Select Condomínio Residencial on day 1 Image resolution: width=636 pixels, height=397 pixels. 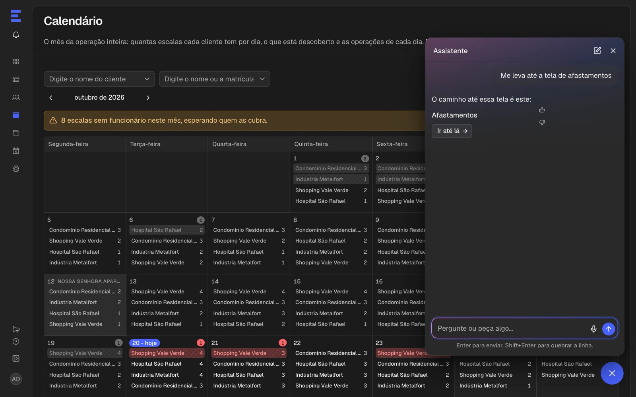pos(331,168)
